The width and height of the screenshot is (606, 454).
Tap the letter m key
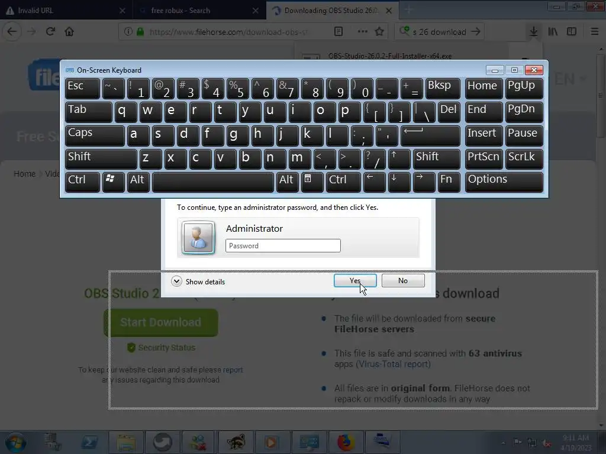(299, 160)
